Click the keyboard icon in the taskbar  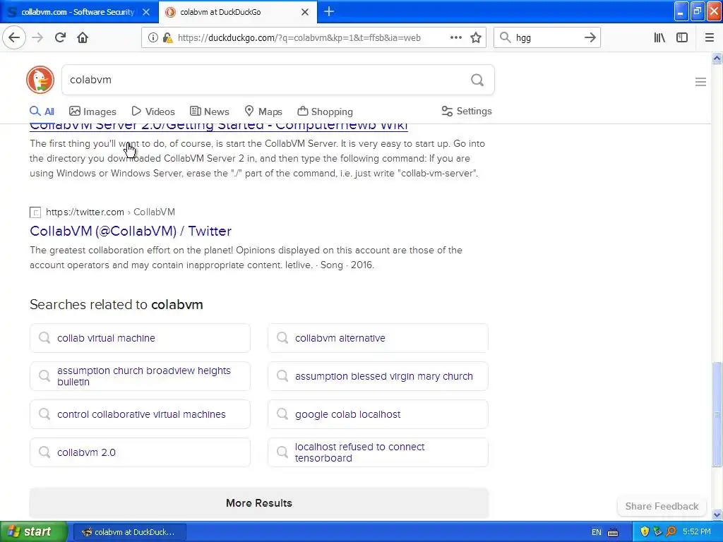point(613,532)
